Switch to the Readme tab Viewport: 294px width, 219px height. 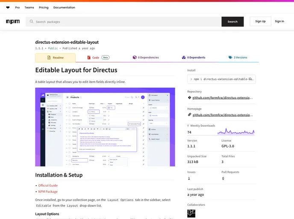click(x=55, y=58)
